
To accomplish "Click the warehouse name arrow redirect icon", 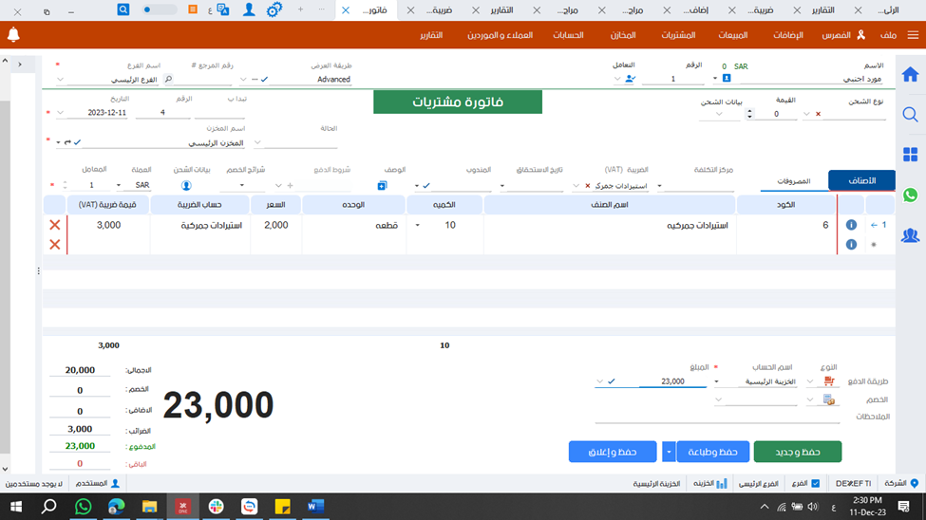I will pos(67,142).
